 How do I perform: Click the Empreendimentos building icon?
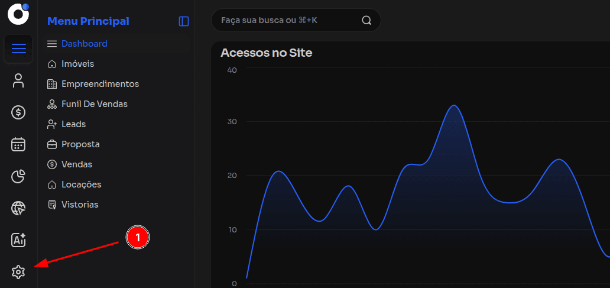(52, 84)
